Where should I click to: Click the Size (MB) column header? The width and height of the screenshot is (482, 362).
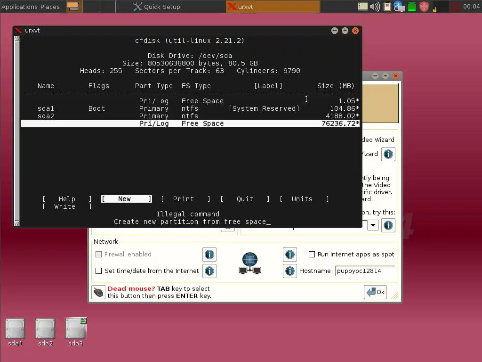click(x=335, y=86)
